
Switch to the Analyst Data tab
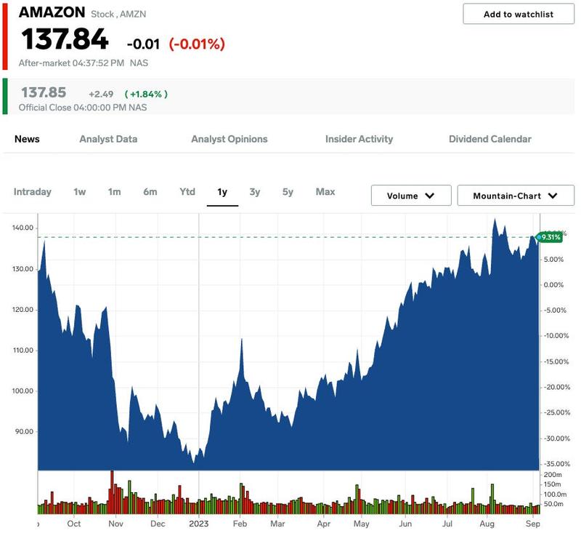[108, 139]
